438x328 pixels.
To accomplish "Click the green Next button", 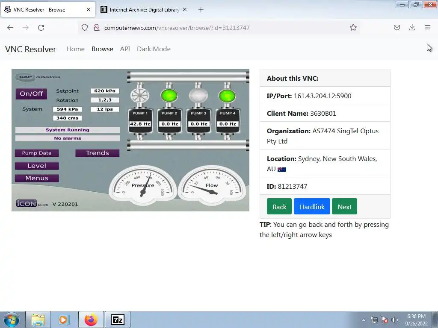I will (x=344, y=207).
